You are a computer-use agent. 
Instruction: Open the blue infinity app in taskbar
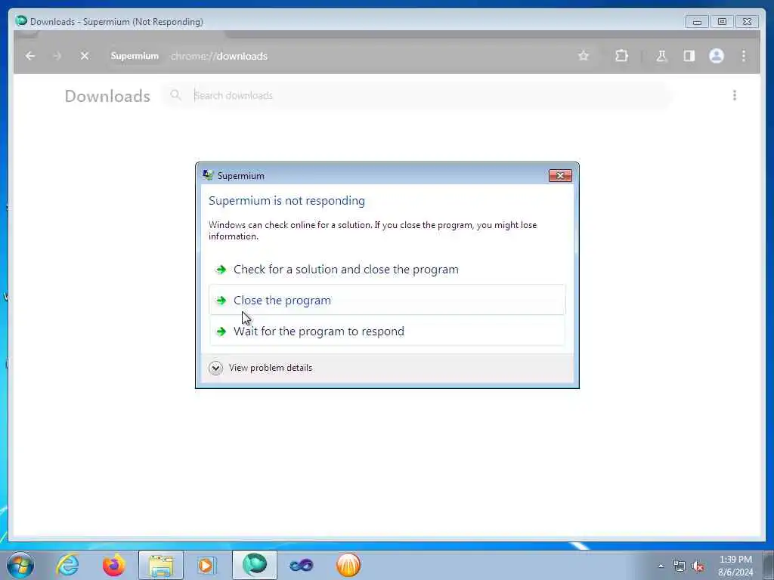301,565
